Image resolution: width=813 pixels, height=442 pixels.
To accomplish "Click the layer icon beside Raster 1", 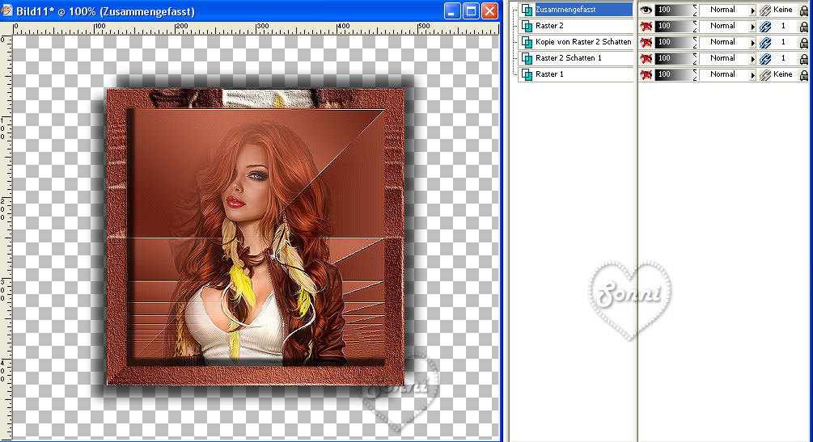I will click(527, 74).
